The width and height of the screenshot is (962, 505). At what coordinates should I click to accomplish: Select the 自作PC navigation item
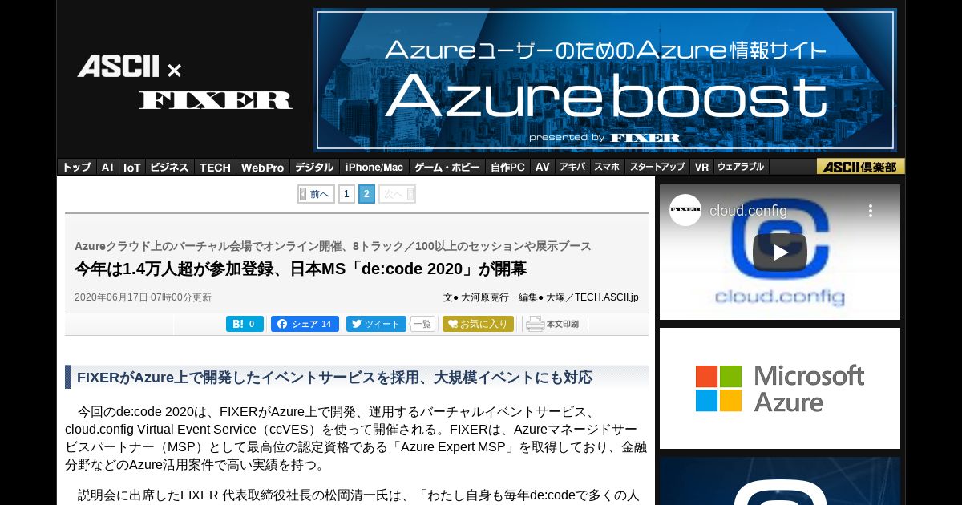point(508,167)
